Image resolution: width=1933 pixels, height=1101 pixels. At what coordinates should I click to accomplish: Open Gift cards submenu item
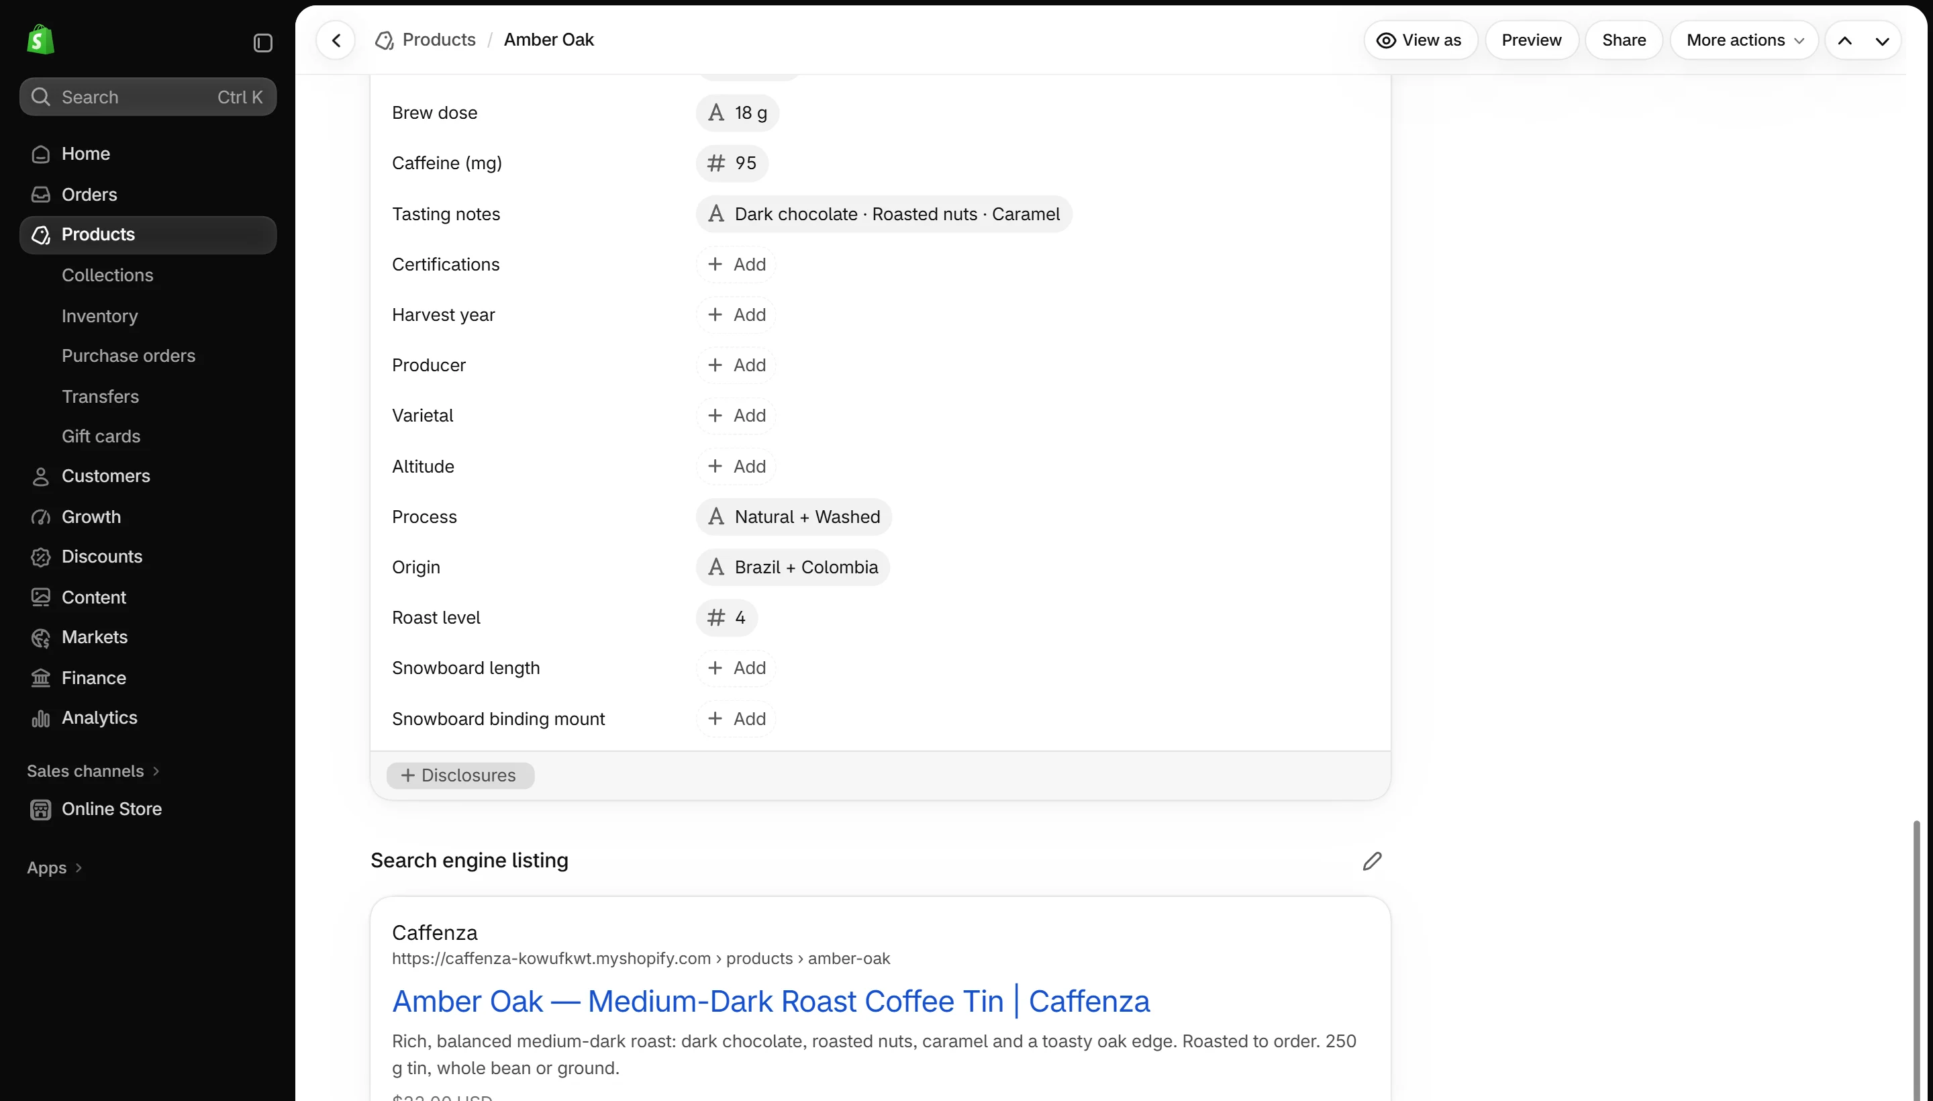(x=101, y=436)
